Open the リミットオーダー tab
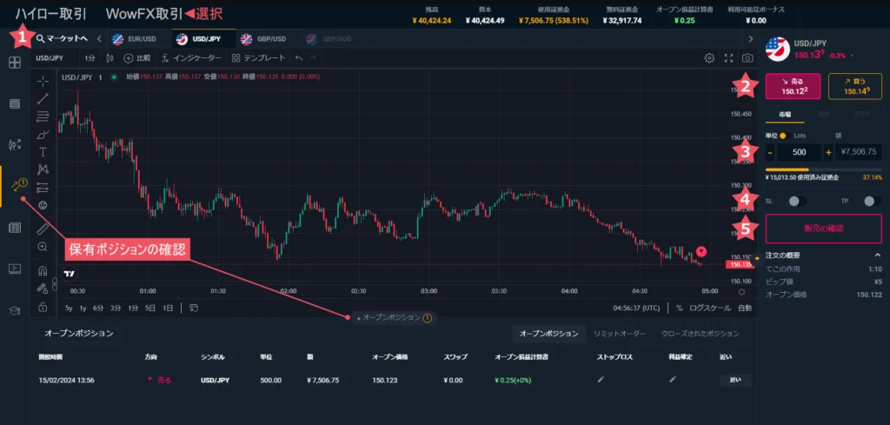The height and width of the screenshot is (425, 890). [619, 334]
